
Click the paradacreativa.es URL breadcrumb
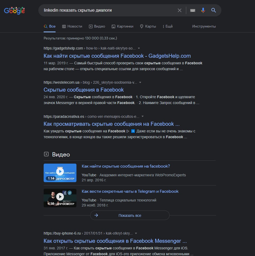coord(91,116)
